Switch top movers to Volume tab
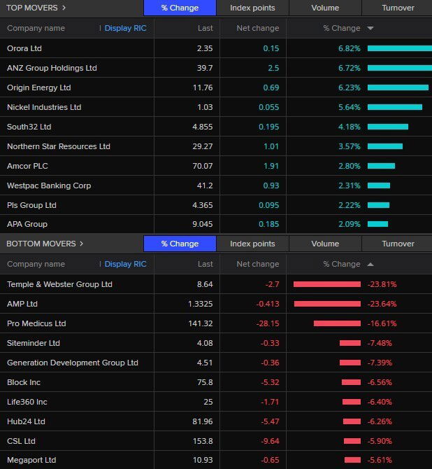 [x=325, y=8]
